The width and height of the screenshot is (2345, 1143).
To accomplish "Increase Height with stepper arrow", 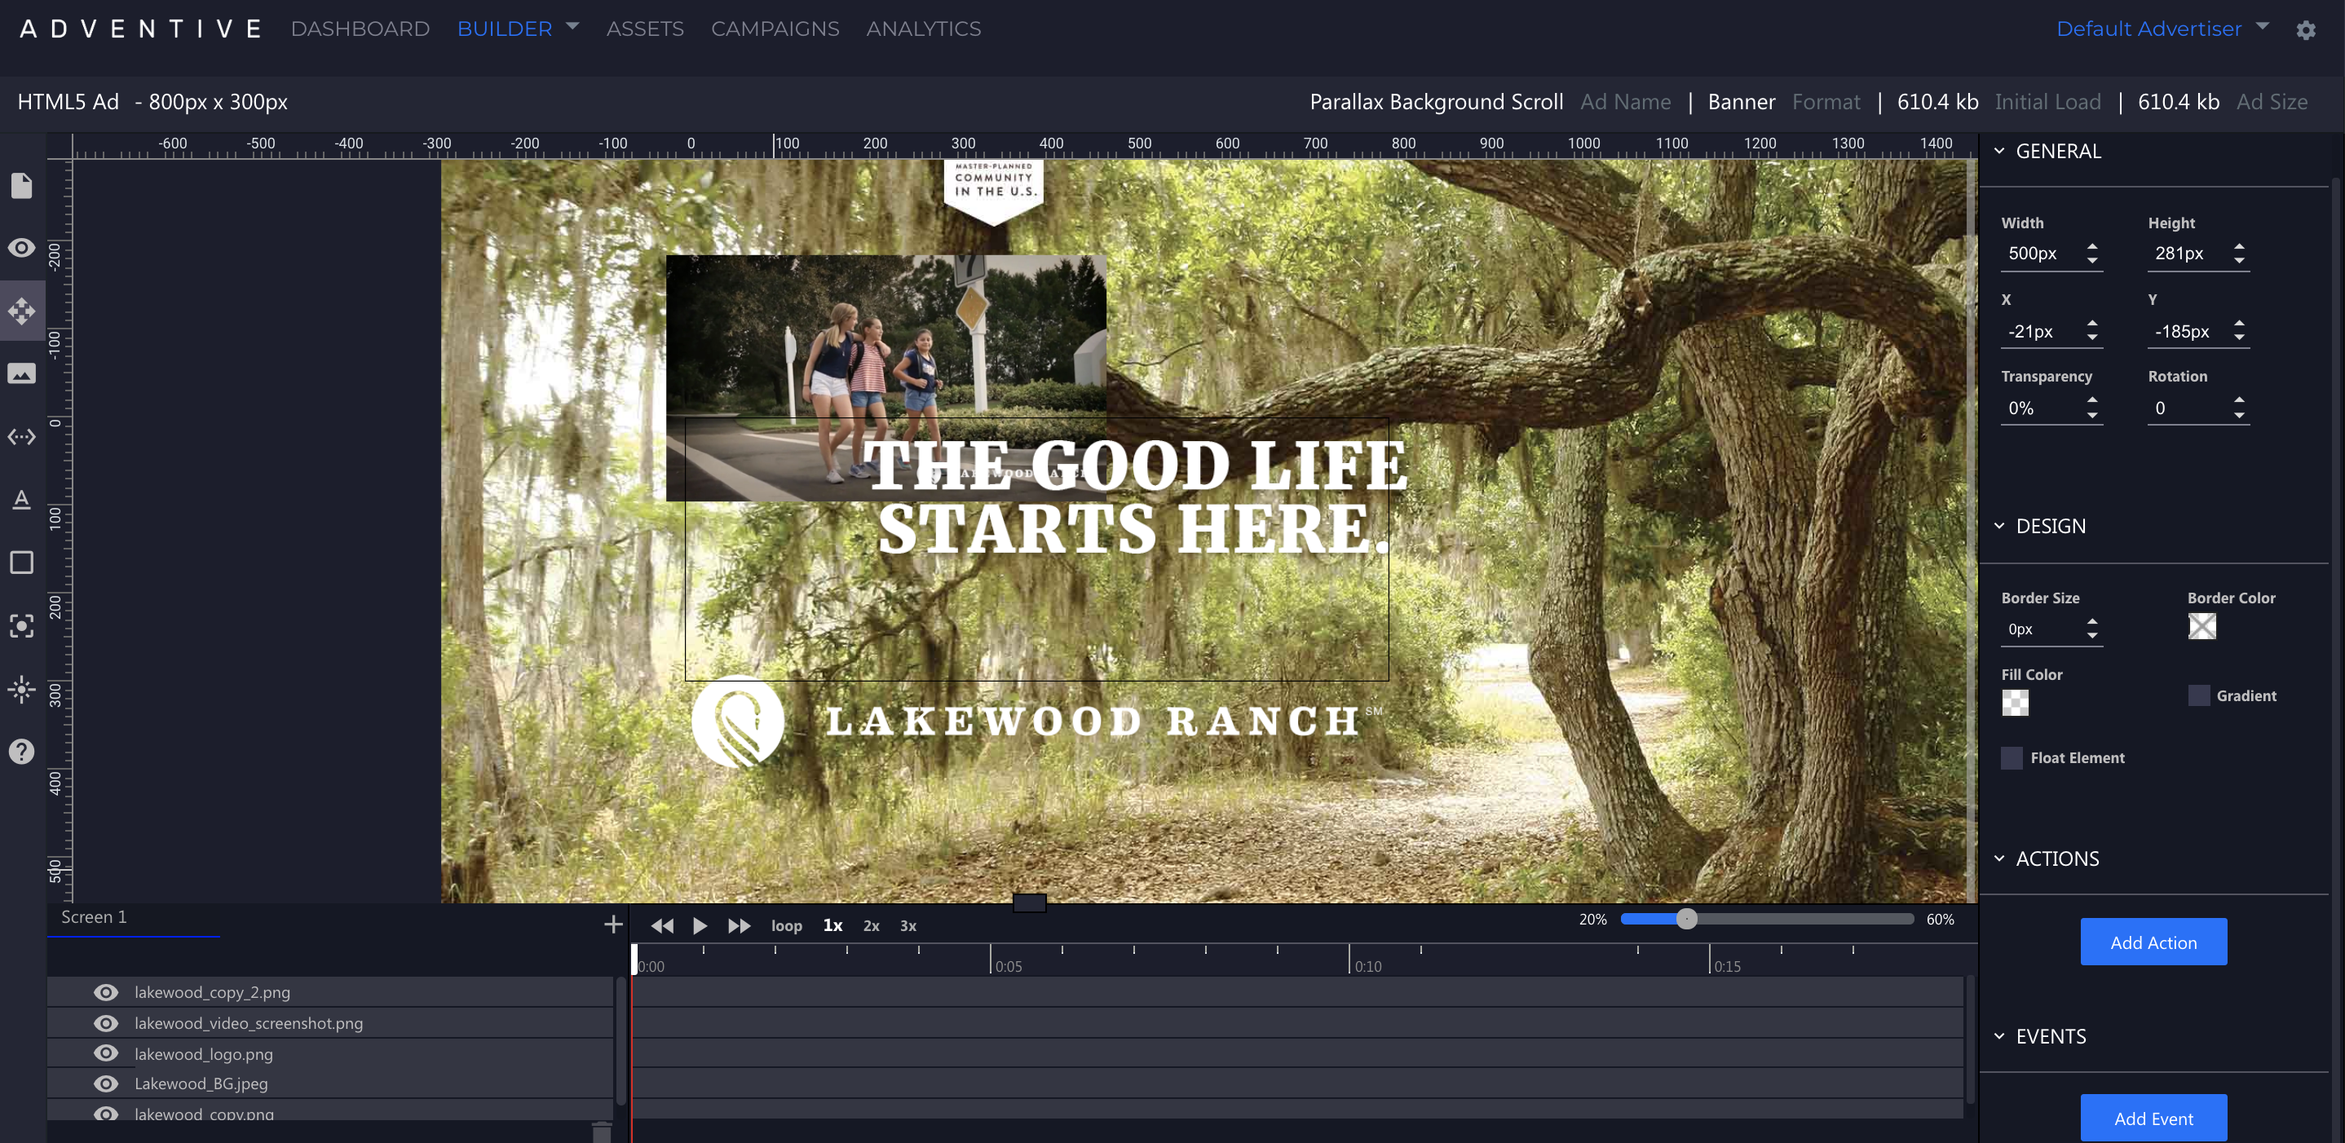I will click(x=2238, y=247).
